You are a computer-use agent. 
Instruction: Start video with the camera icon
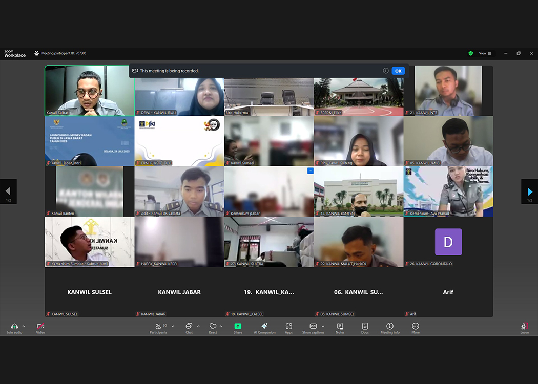coord(40,327)
